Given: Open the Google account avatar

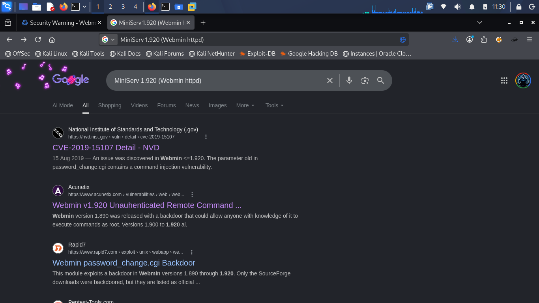Looking at the screenshot, I should (523, 80).
